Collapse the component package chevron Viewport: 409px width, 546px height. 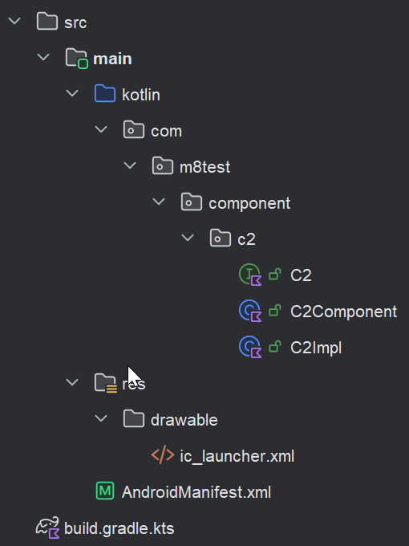[x=159, y=202]
